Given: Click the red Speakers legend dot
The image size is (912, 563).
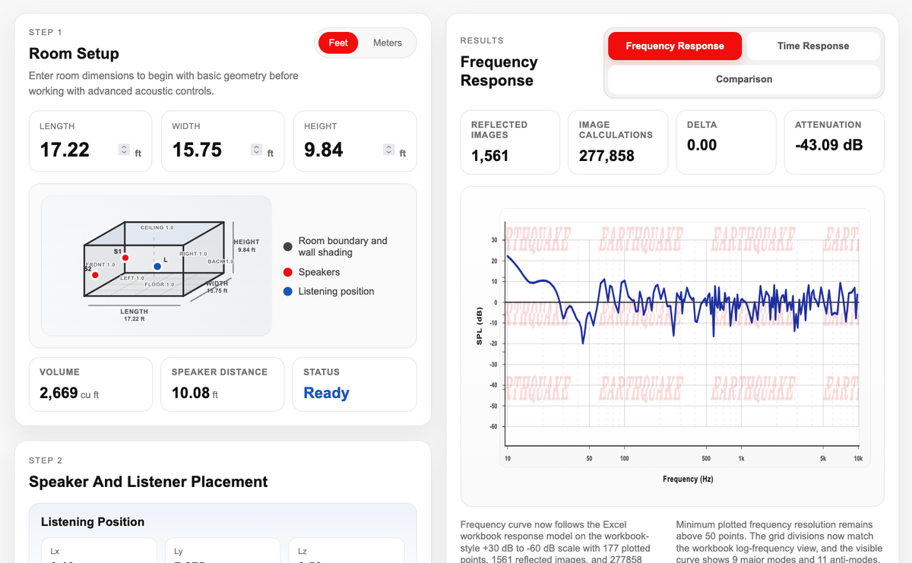Looking at the screenshot, I should [x=287, y=272].
